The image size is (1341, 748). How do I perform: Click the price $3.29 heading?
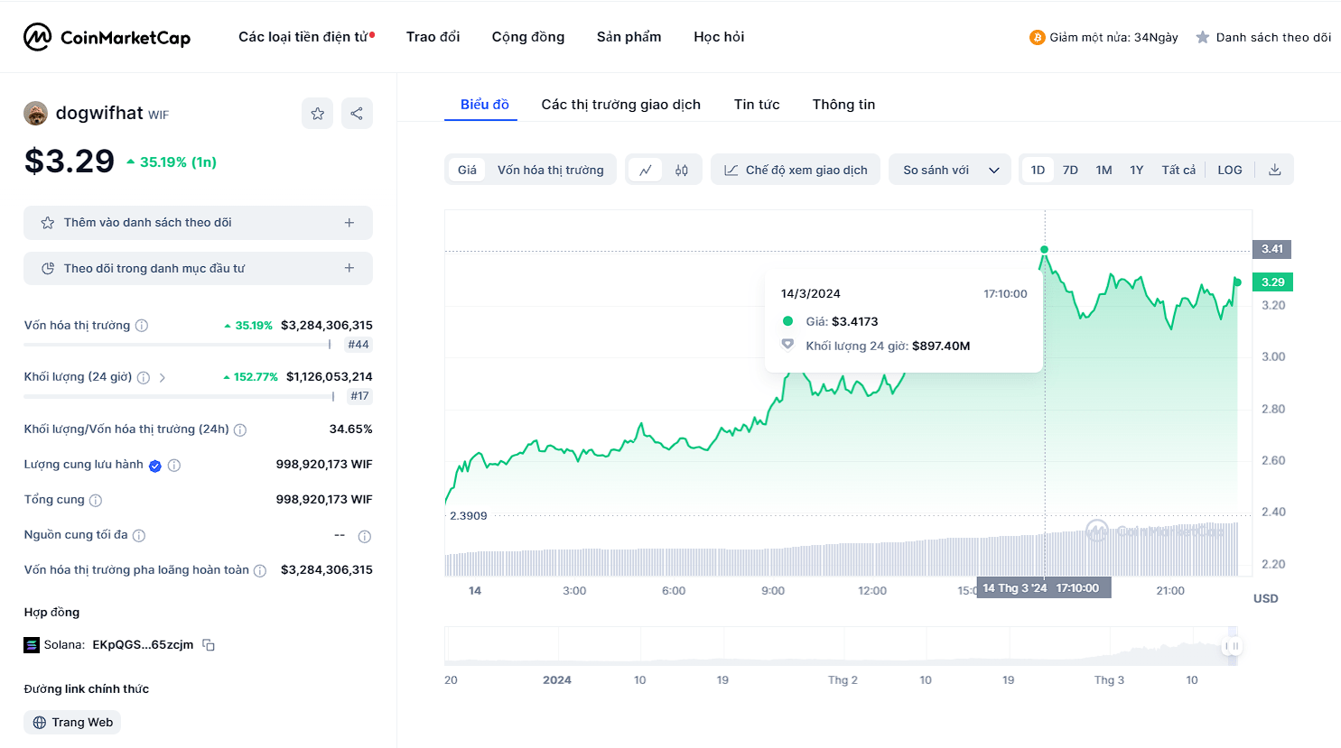(70, 162)
